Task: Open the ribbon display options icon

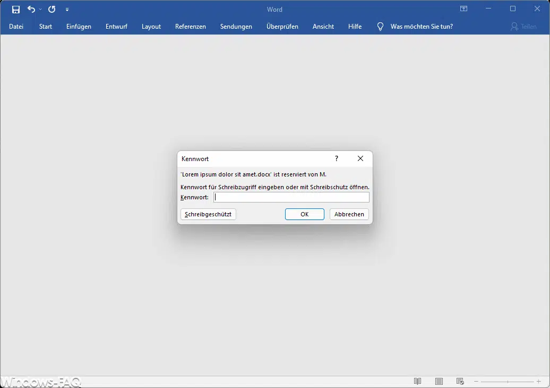Action: (x=463, y=9)
